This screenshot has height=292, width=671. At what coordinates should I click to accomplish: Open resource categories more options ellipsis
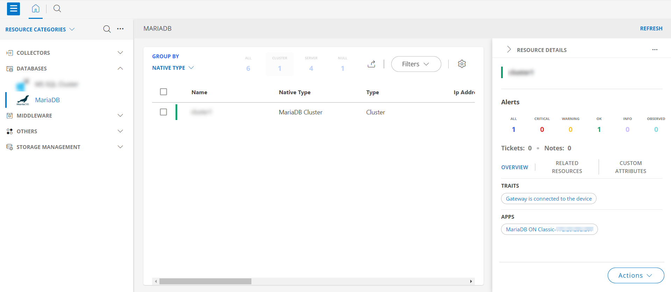coord(120,29)
